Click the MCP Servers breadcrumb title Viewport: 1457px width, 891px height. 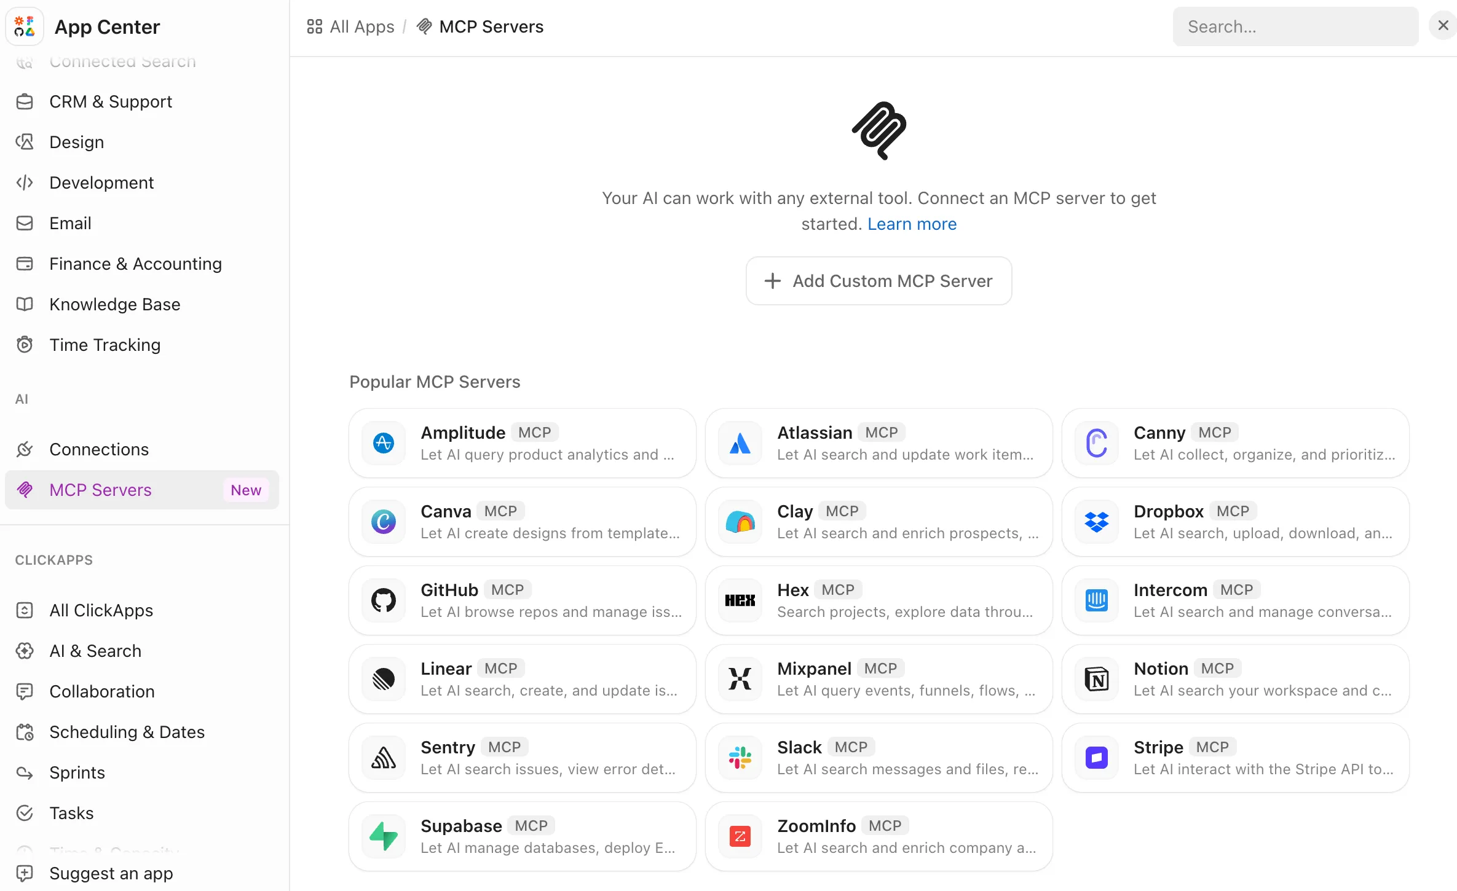(491, 26)
